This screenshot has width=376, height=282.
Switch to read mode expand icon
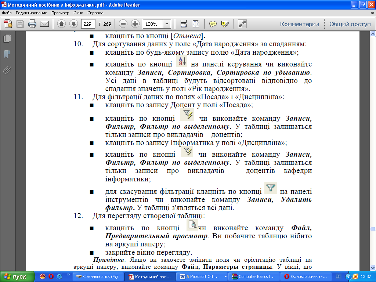[242, 24]
